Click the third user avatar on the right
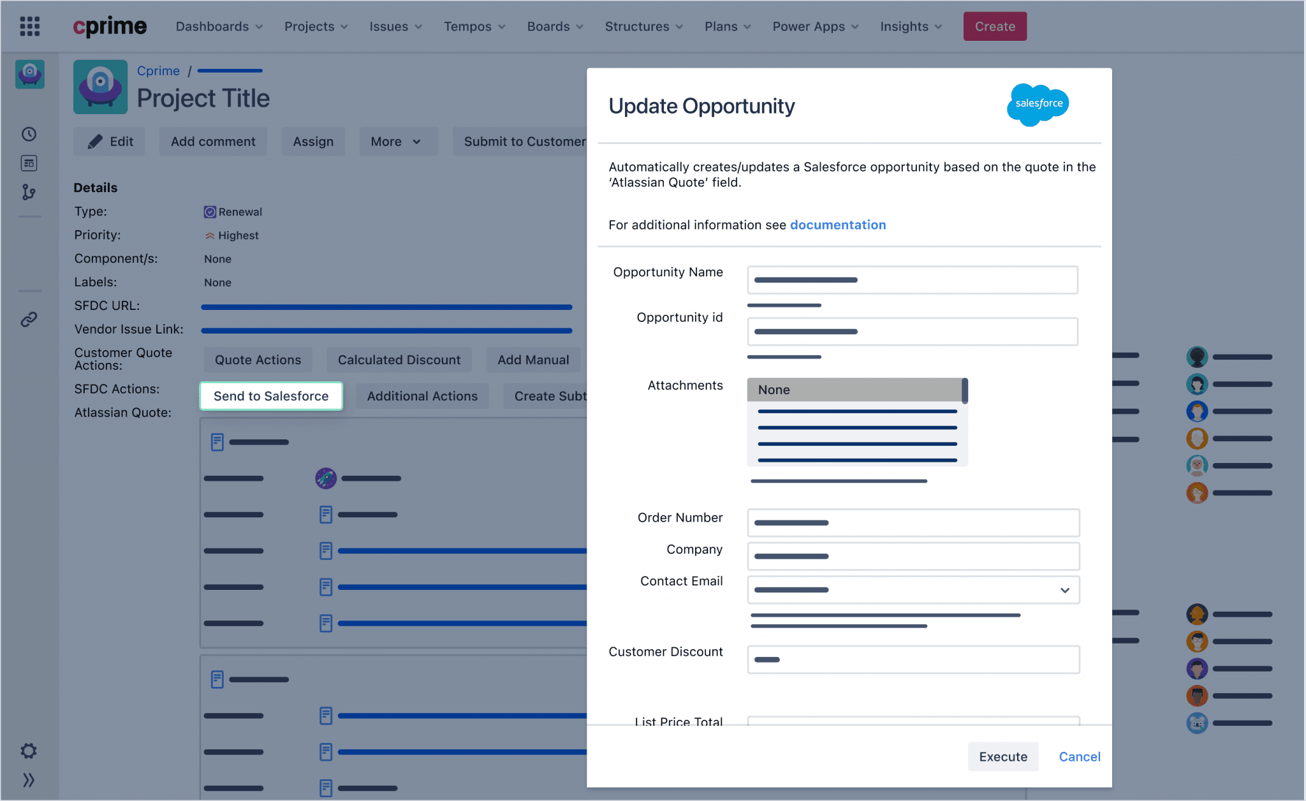This screenshot has width=1306, height=801. click(x=1197, y=411)
